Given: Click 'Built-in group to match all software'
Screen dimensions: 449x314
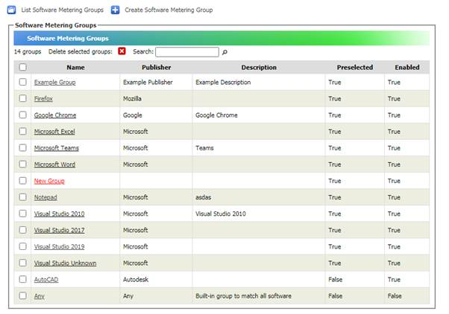Looking at the screenshot, I should tap(243, 296).
